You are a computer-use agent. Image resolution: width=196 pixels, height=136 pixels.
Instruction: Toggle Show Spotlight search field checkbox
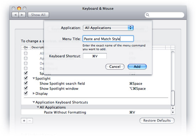tap(26, 83)
